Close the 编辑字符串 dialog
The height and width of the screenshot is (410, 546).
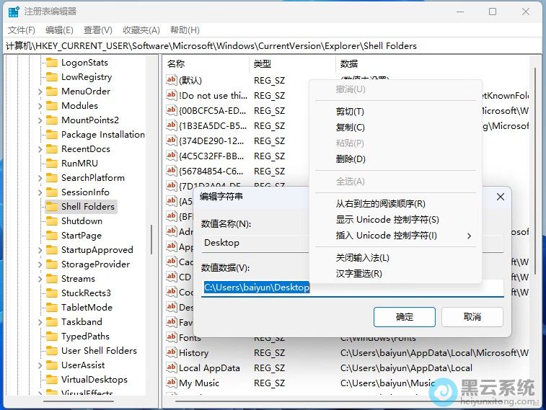click(500, 196)
